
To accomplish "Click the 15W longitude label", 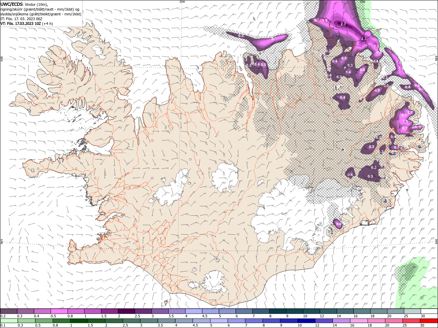I will [362, 2].
